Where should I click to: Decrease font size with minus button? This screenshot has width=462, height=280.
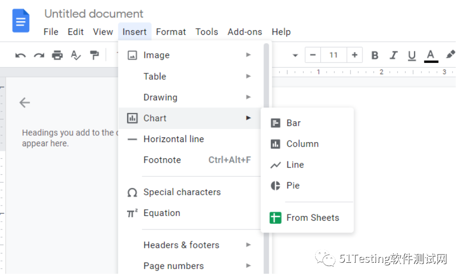[313, 55]
